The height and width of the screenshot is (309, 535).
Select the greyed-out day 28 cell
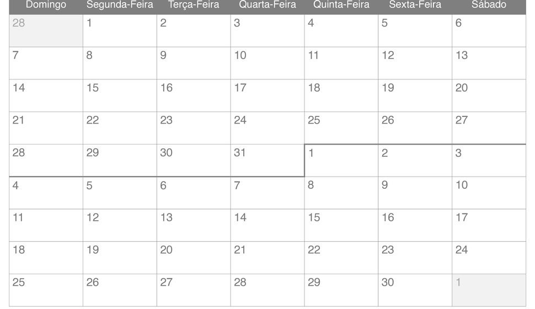click(46, 31)
